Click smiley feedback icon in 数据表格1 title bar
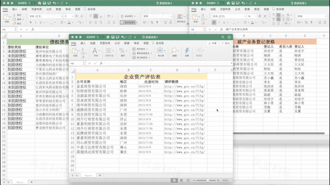The width and height of the screenshot is (330, 185). coord(229,37)
